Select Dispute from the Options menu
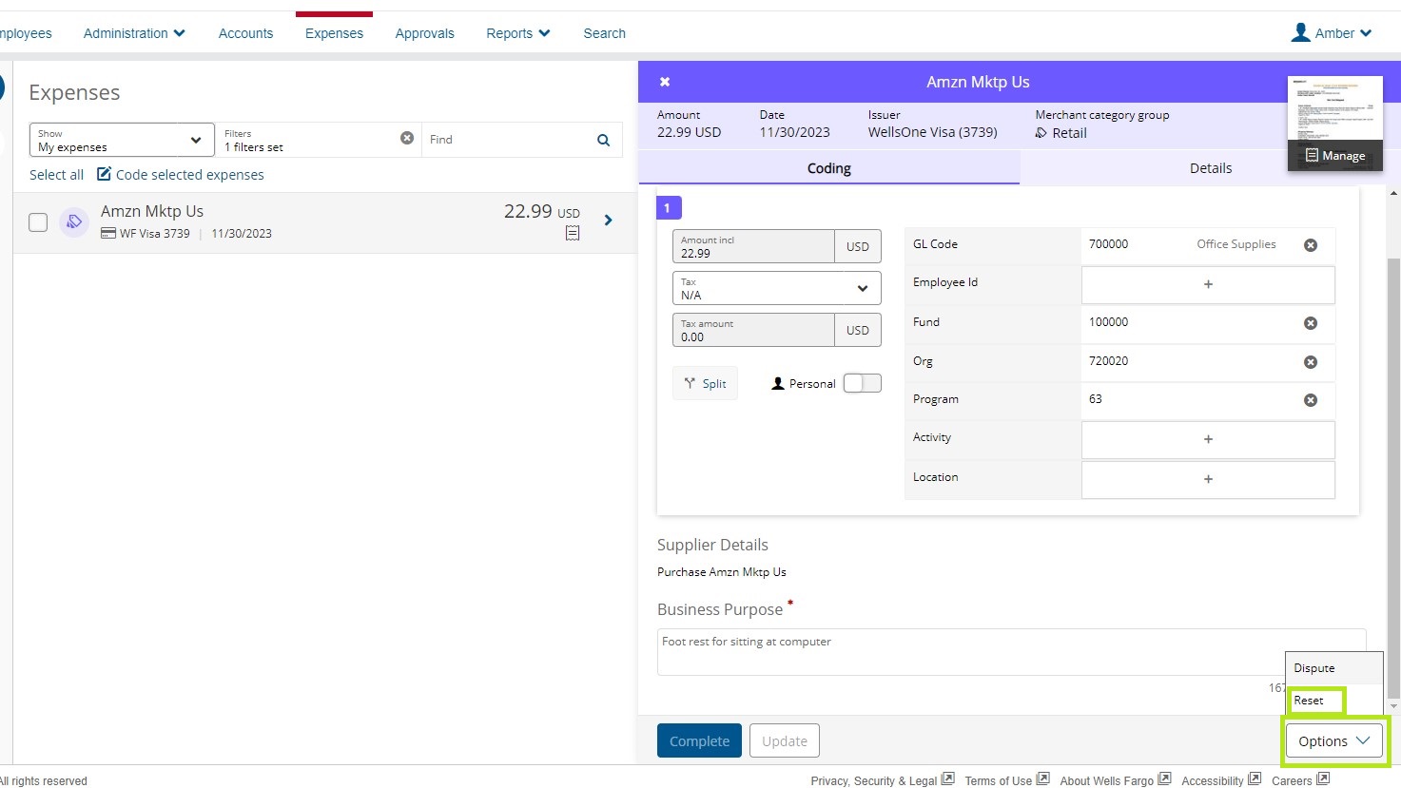 pos(1313,668)
